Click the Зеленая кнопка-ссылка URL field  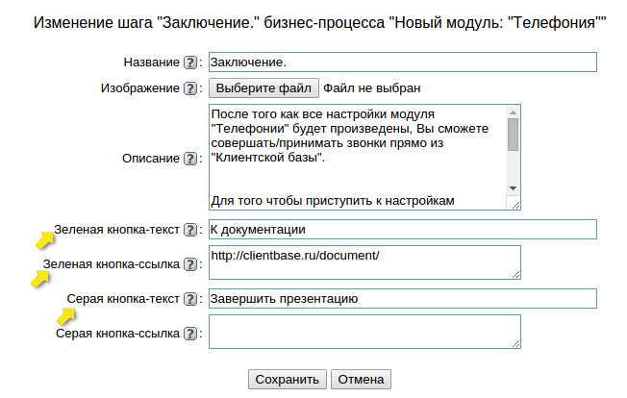[x=364, y=262]
